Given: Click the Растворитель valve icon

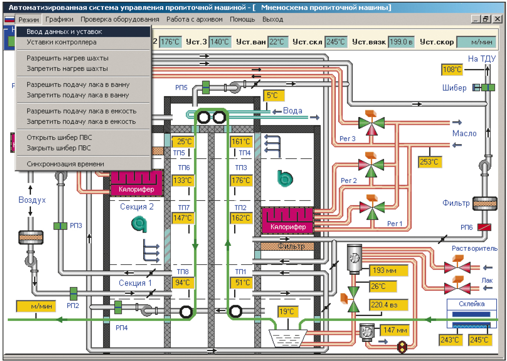Looking at the screenshot, I should coord(457,267).
